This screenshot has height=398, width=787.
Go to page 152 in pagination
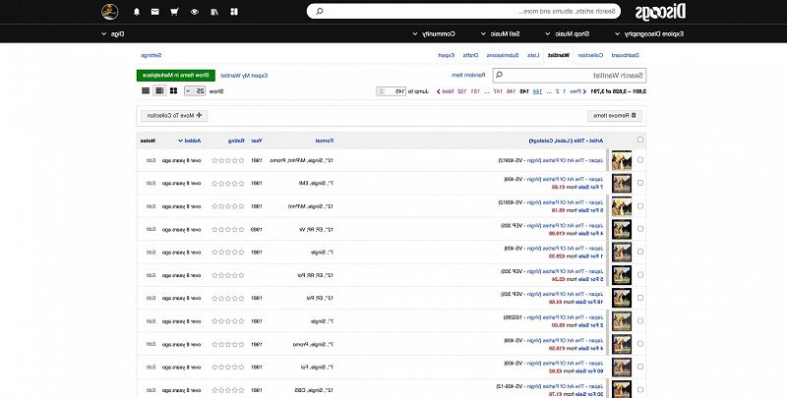[x=460, y=91]
